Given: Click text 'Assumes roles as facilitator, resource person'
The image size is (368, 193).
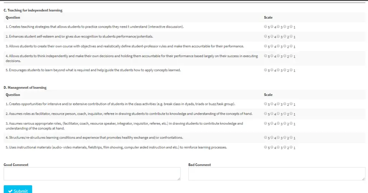Looking at the screenshot, I should pyautogui.click(x=129, y=114).
